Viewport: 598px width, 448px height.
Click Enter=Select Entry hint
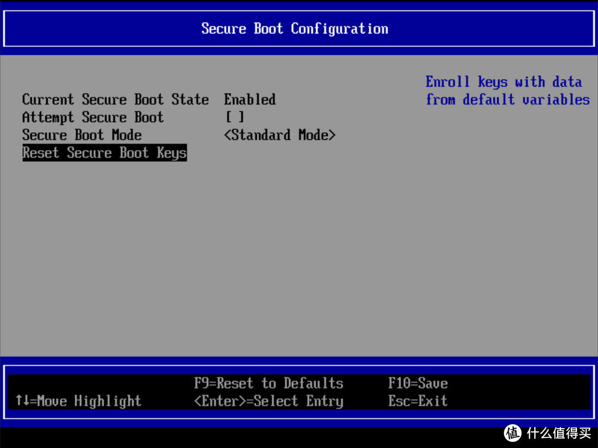point(269,401)
